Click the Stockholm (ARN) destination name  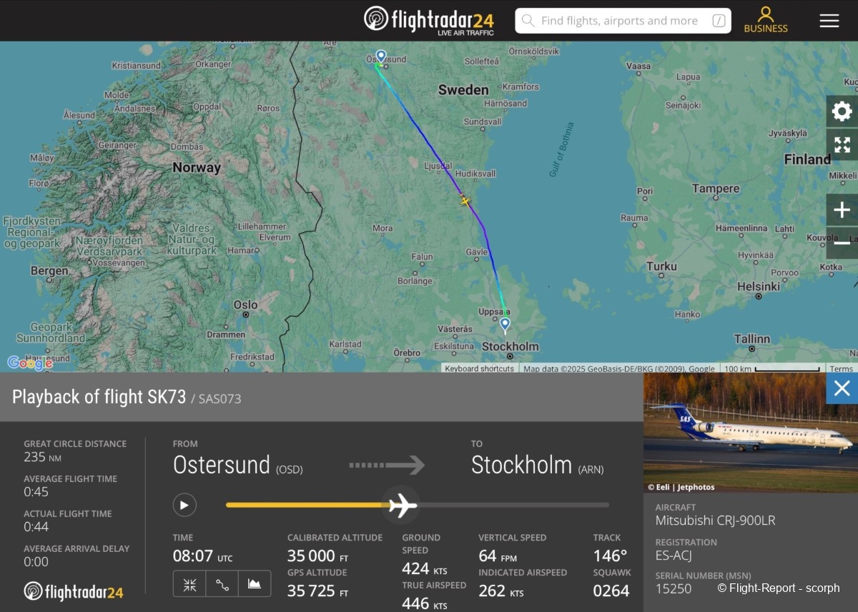coord(538,465)
